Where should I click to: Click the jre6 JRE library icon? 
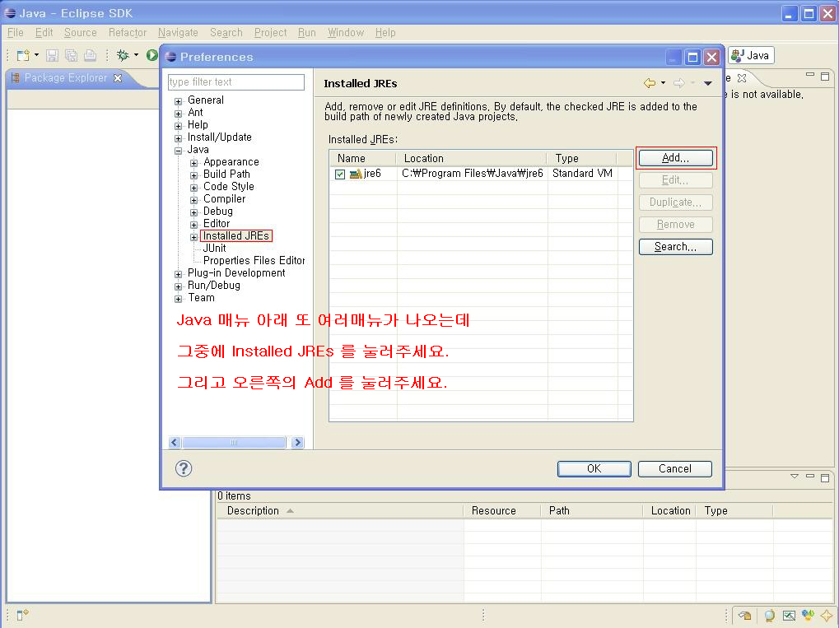356,174
